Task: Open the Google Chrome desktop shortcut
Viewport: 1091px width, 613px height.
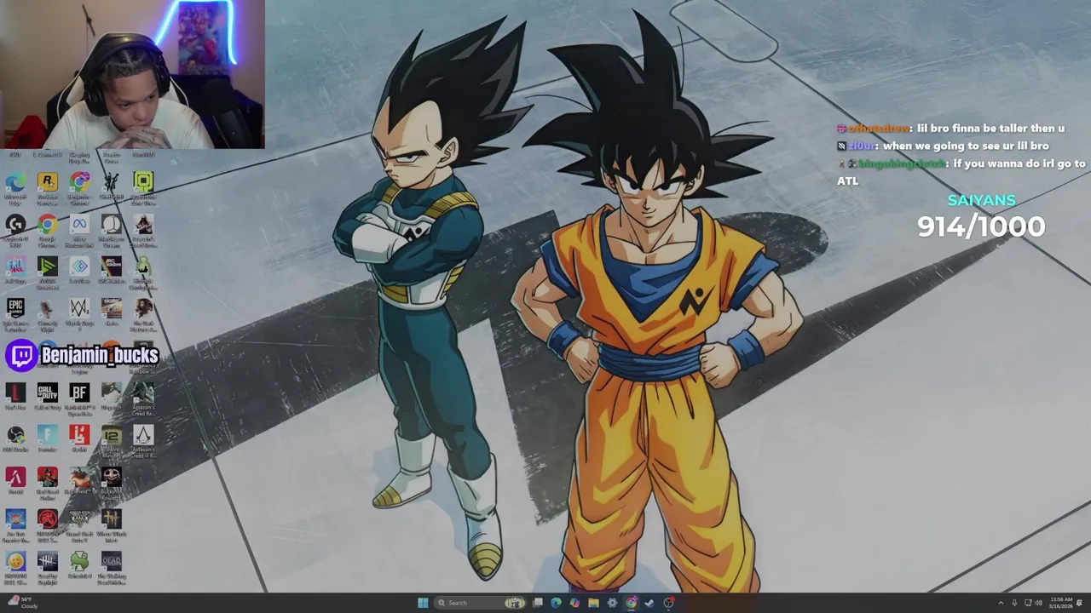Action: (48, 232)
